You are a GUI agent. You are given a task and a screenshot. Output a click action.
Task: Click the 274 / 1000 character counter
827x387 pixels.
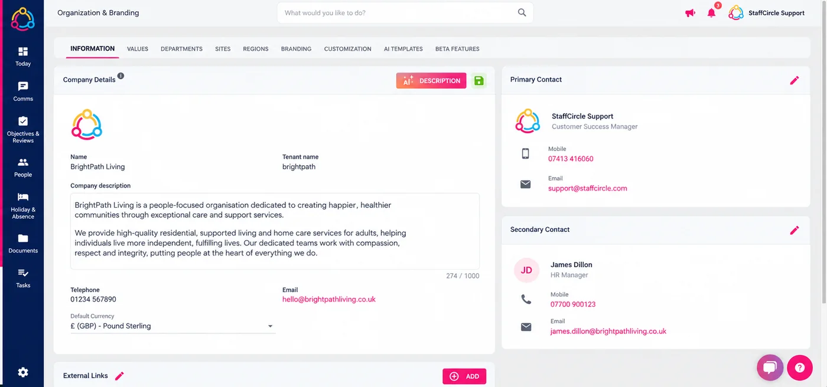click(463, 276)
